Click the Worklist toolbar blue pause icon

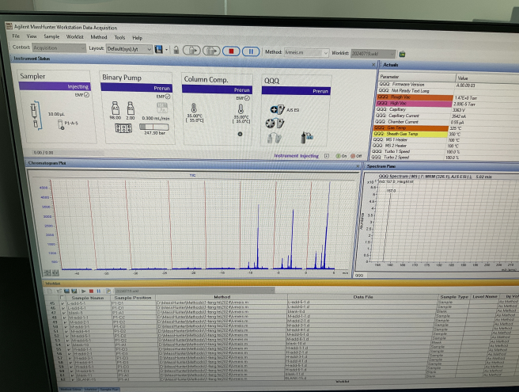coord(98,291)
